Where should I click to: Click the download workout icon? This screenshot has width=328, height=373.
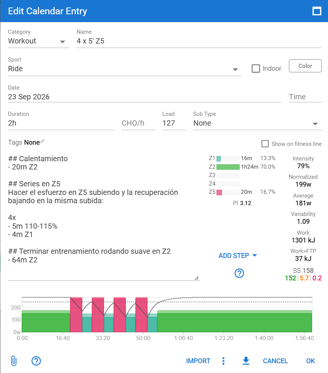click(246, 361)
